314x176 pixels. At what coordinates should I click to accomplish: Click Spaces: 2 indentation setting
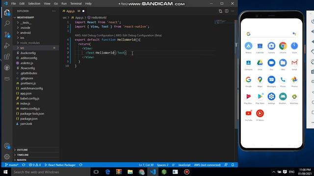(162, 165)
